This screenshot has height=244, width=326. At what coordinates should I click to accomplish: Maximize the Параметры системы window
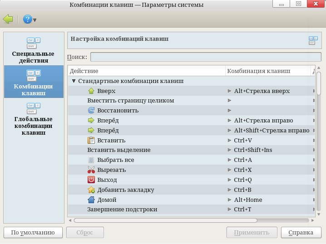pos(298,4)
